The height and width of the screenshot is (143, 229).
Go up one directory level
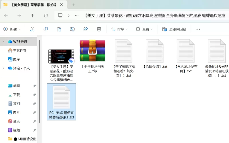click(x=32, y=15)
